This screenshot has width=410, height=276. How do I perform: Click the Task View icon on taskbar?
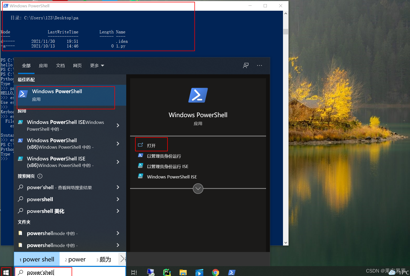134,273
